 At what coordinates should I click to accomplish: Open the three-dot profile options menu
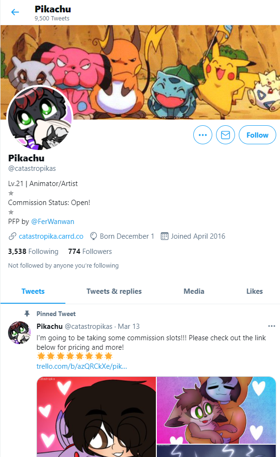pos(203,135)
